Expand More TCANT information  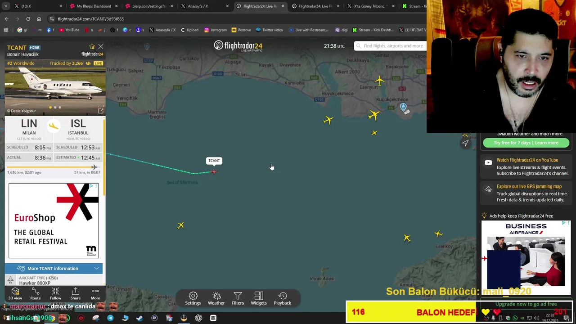[54, 268]
